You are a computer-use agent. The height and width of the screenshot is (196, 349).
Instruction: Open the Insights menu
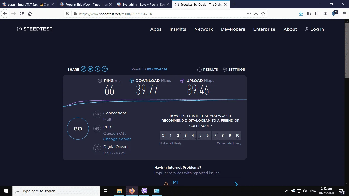[x=178, y=29]
